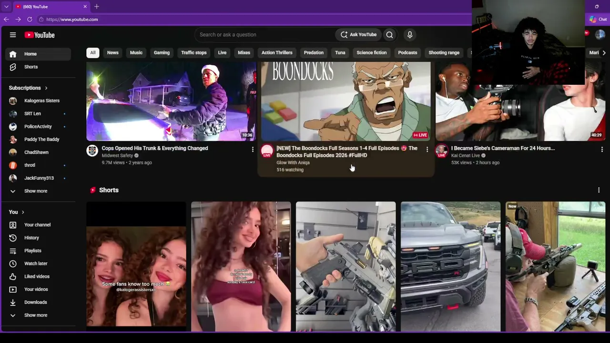The height and width of the screenshot is (343, 610).
Task: Open the Kalogeras Sisters subscription
Action: point(38,101)
